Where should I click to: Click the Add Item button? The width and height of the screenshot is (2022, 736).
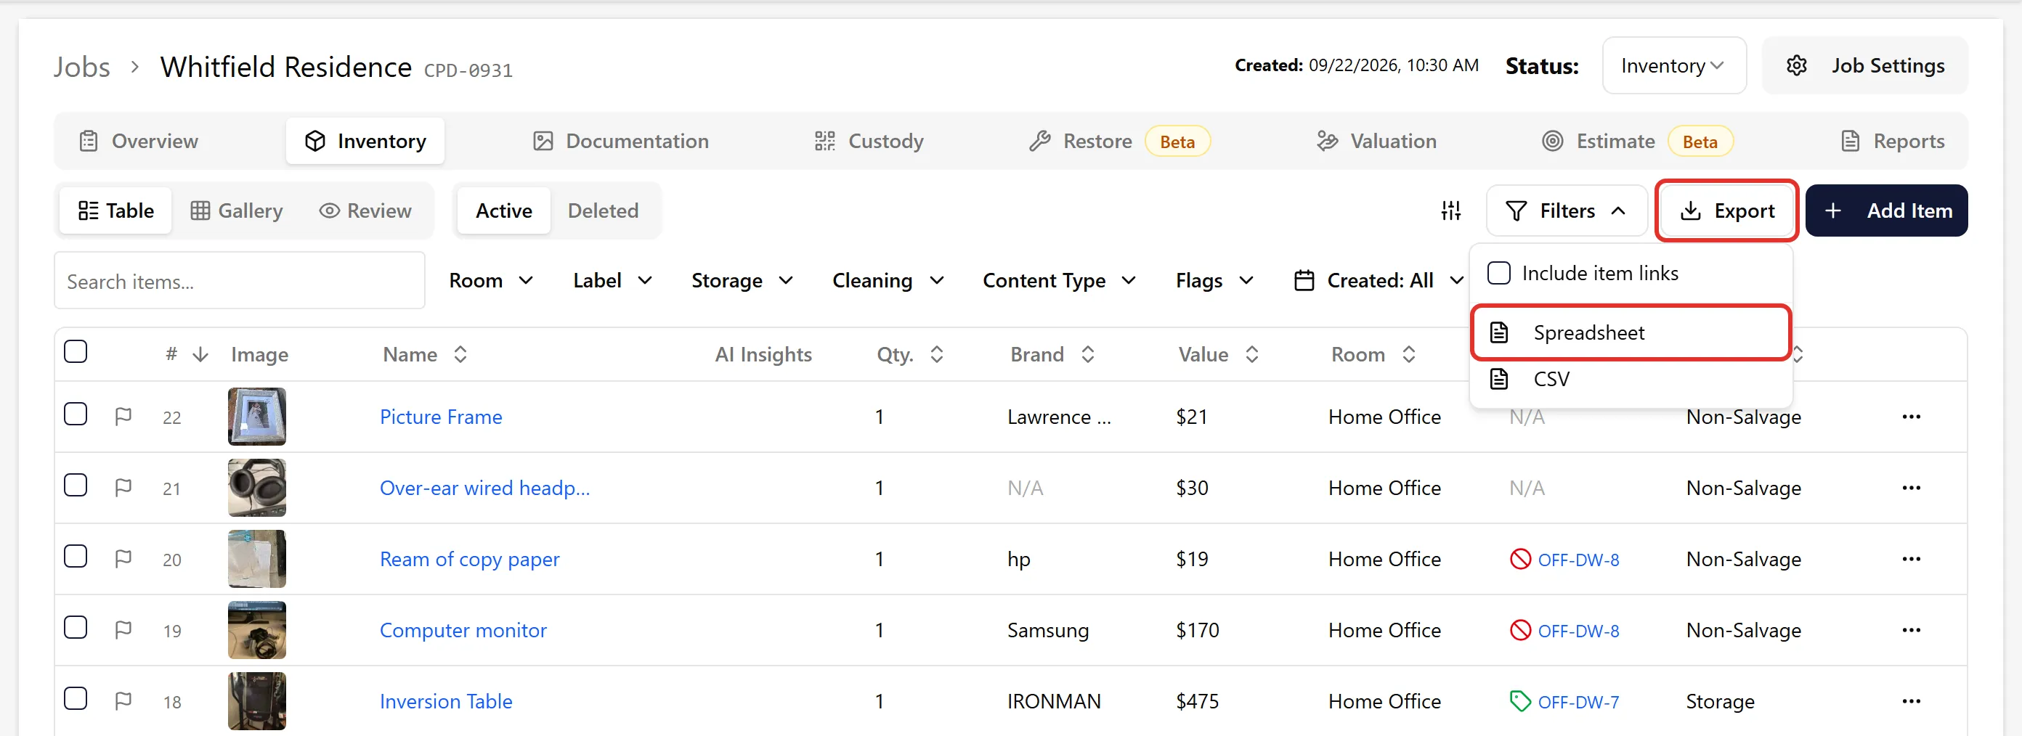(x=1886, y=210)
